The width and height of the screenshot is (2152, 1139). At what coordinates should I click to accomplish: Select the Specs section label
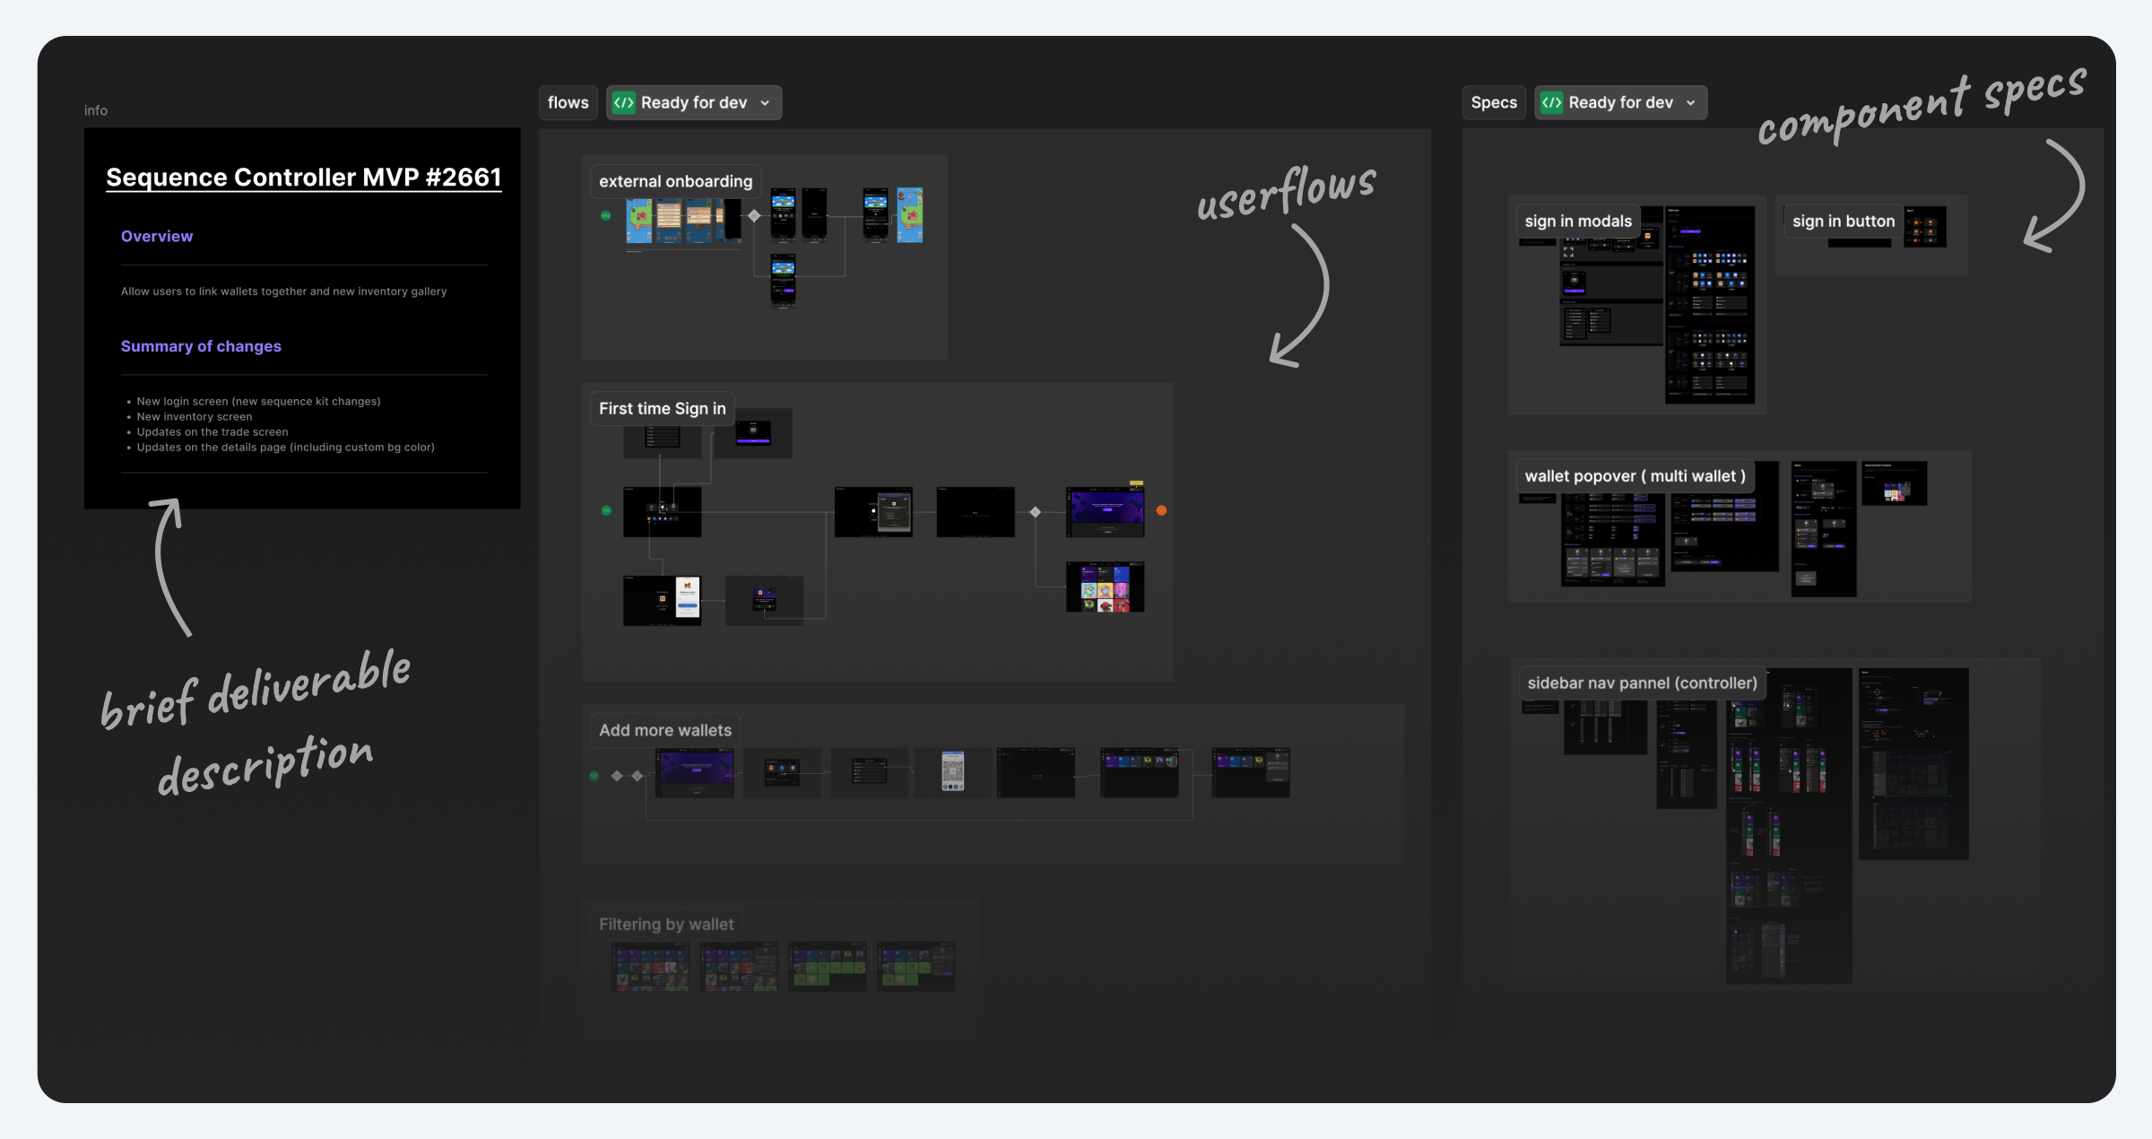pos(1494,103)
